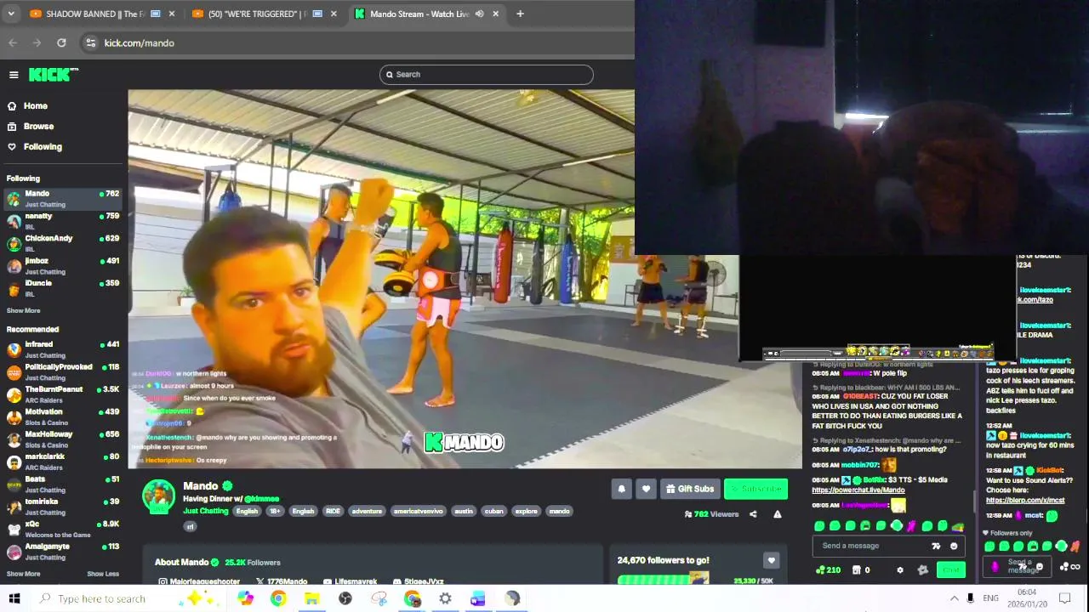Open the Windows Start menu
The height and width of the screenshot is (612, 1089).
point(14,598)
